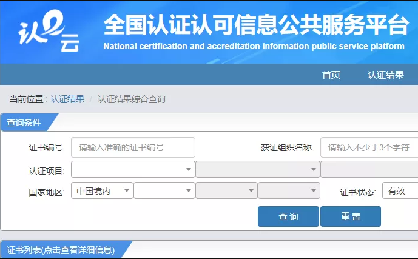The height and width of the screenshot is (259, 418).
Task: Click the third 国家地区 greyed dropdown
Action: pos(226,191)
